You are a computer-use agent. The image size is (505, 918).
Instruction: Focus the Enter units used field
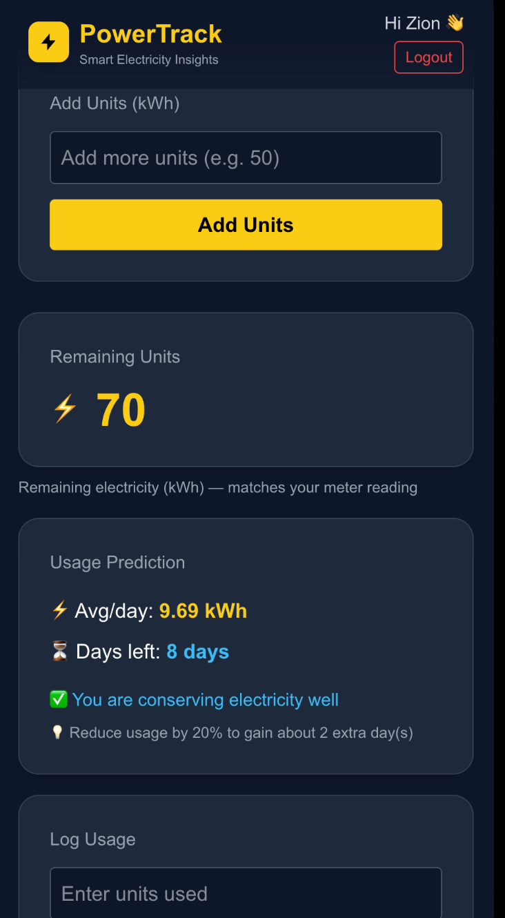pos(246,894)
